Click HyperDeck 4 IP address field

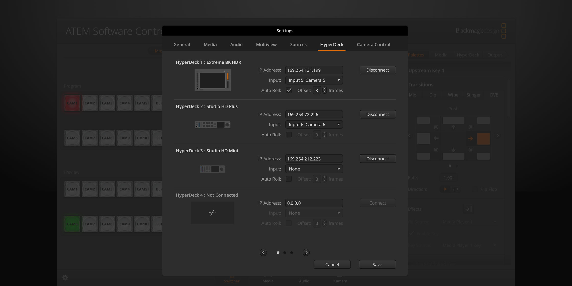pos(314,203)
